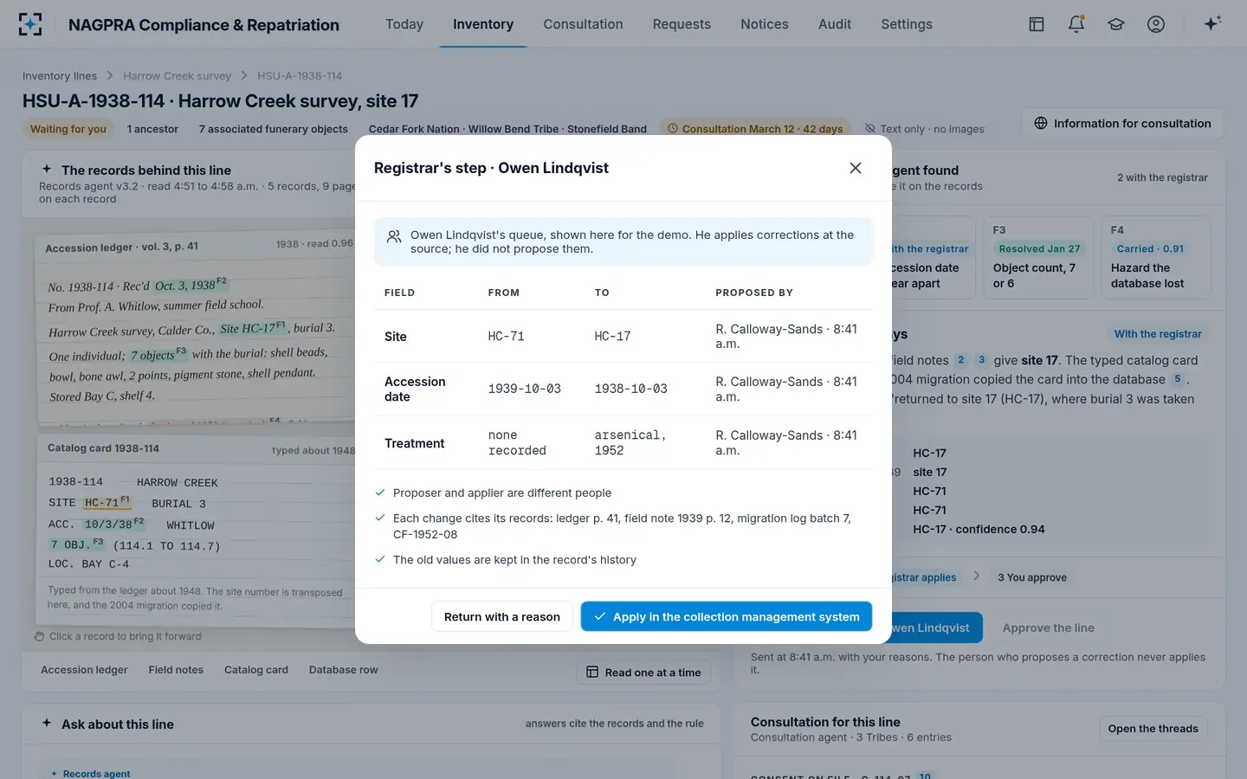Open the layout panel icon in header
1247x779 pixels.
[1037, 24]
